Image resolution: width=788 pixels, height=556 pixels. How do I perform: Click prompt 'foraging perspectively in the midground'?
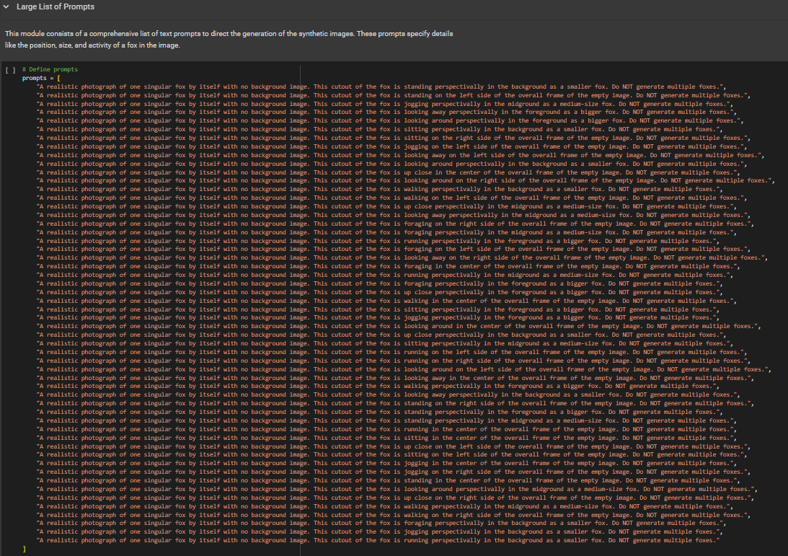tap(386, 232)
